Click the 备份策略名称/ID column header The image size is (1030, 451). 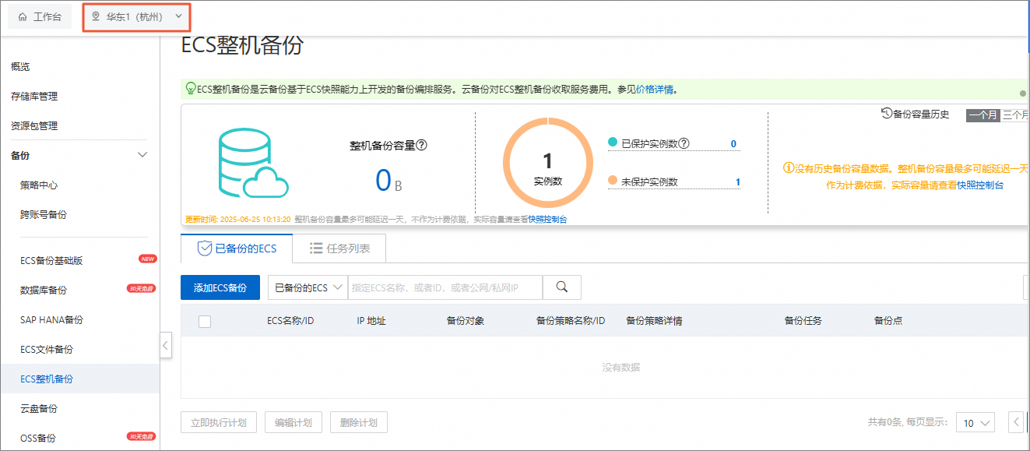[x=571, y=321]
